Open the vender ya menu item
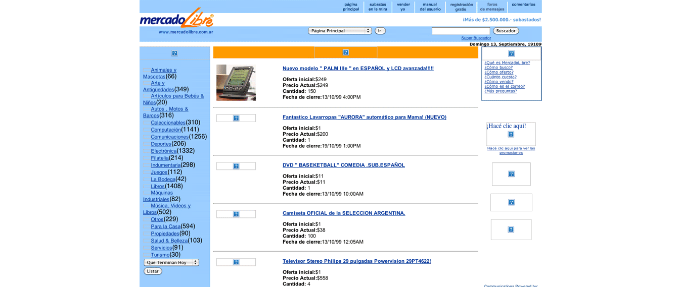This screenshot has height=287, width=679. point(403,7)
